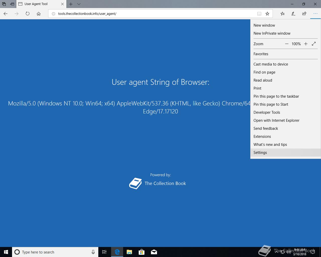Set tabs aside icon

point(12,4)
